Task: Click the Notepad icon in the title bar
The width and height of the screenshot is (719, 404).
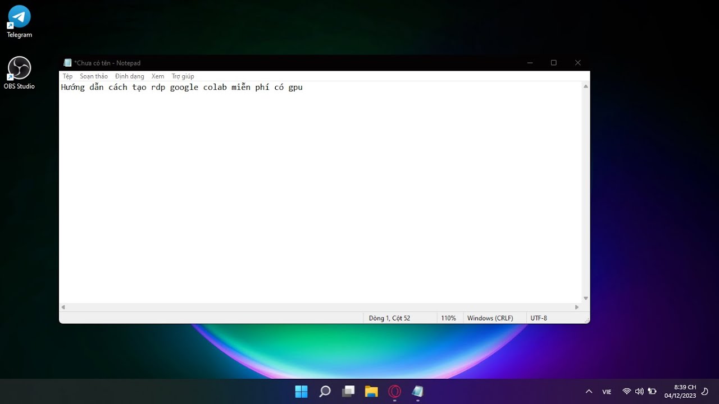Action: click(x=68, y=63)
